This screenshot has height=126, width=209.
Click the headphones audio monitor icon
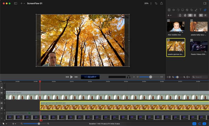pyautogui.click(x=129, y=77)
